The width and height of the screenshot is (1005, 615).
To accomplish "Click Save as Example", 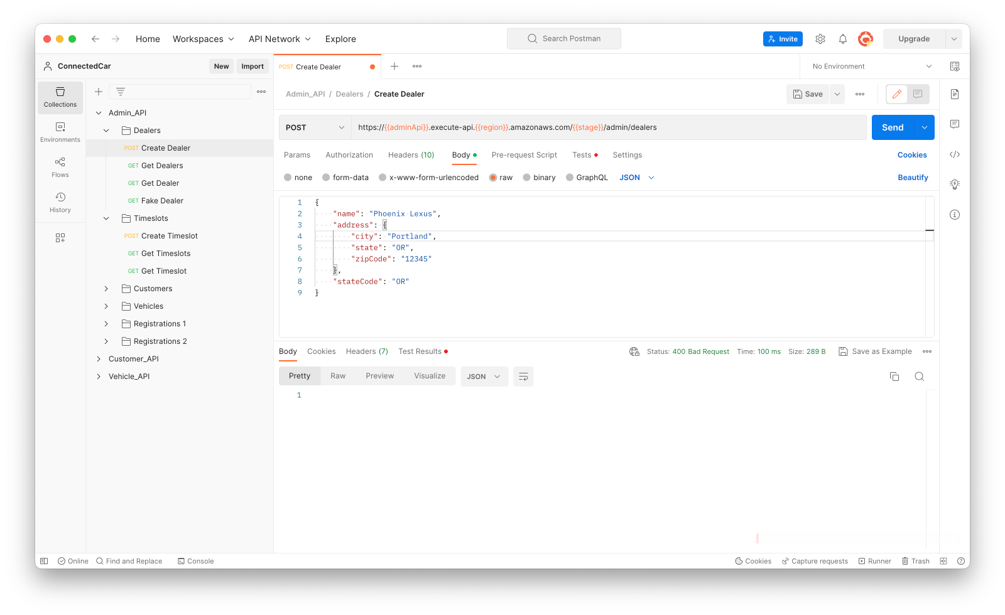I will (875, 351).
